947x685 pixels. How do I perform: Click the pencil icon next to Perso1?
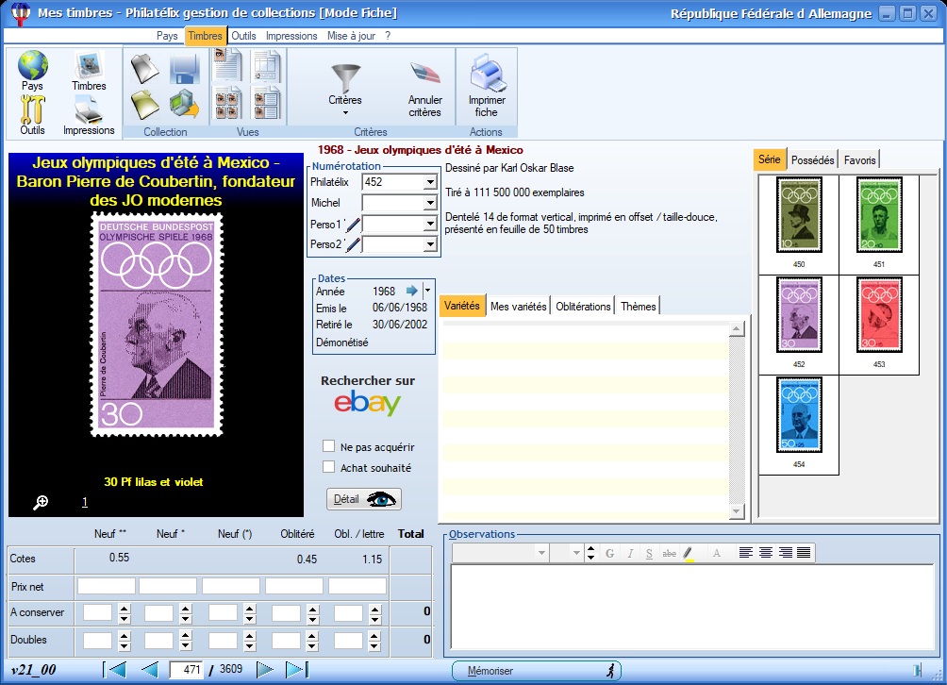[x=353, y=225]
